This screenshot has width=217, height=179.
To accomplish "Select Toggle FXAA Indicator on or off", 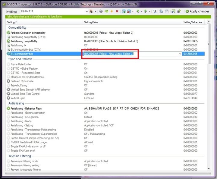I will [105, 146].
